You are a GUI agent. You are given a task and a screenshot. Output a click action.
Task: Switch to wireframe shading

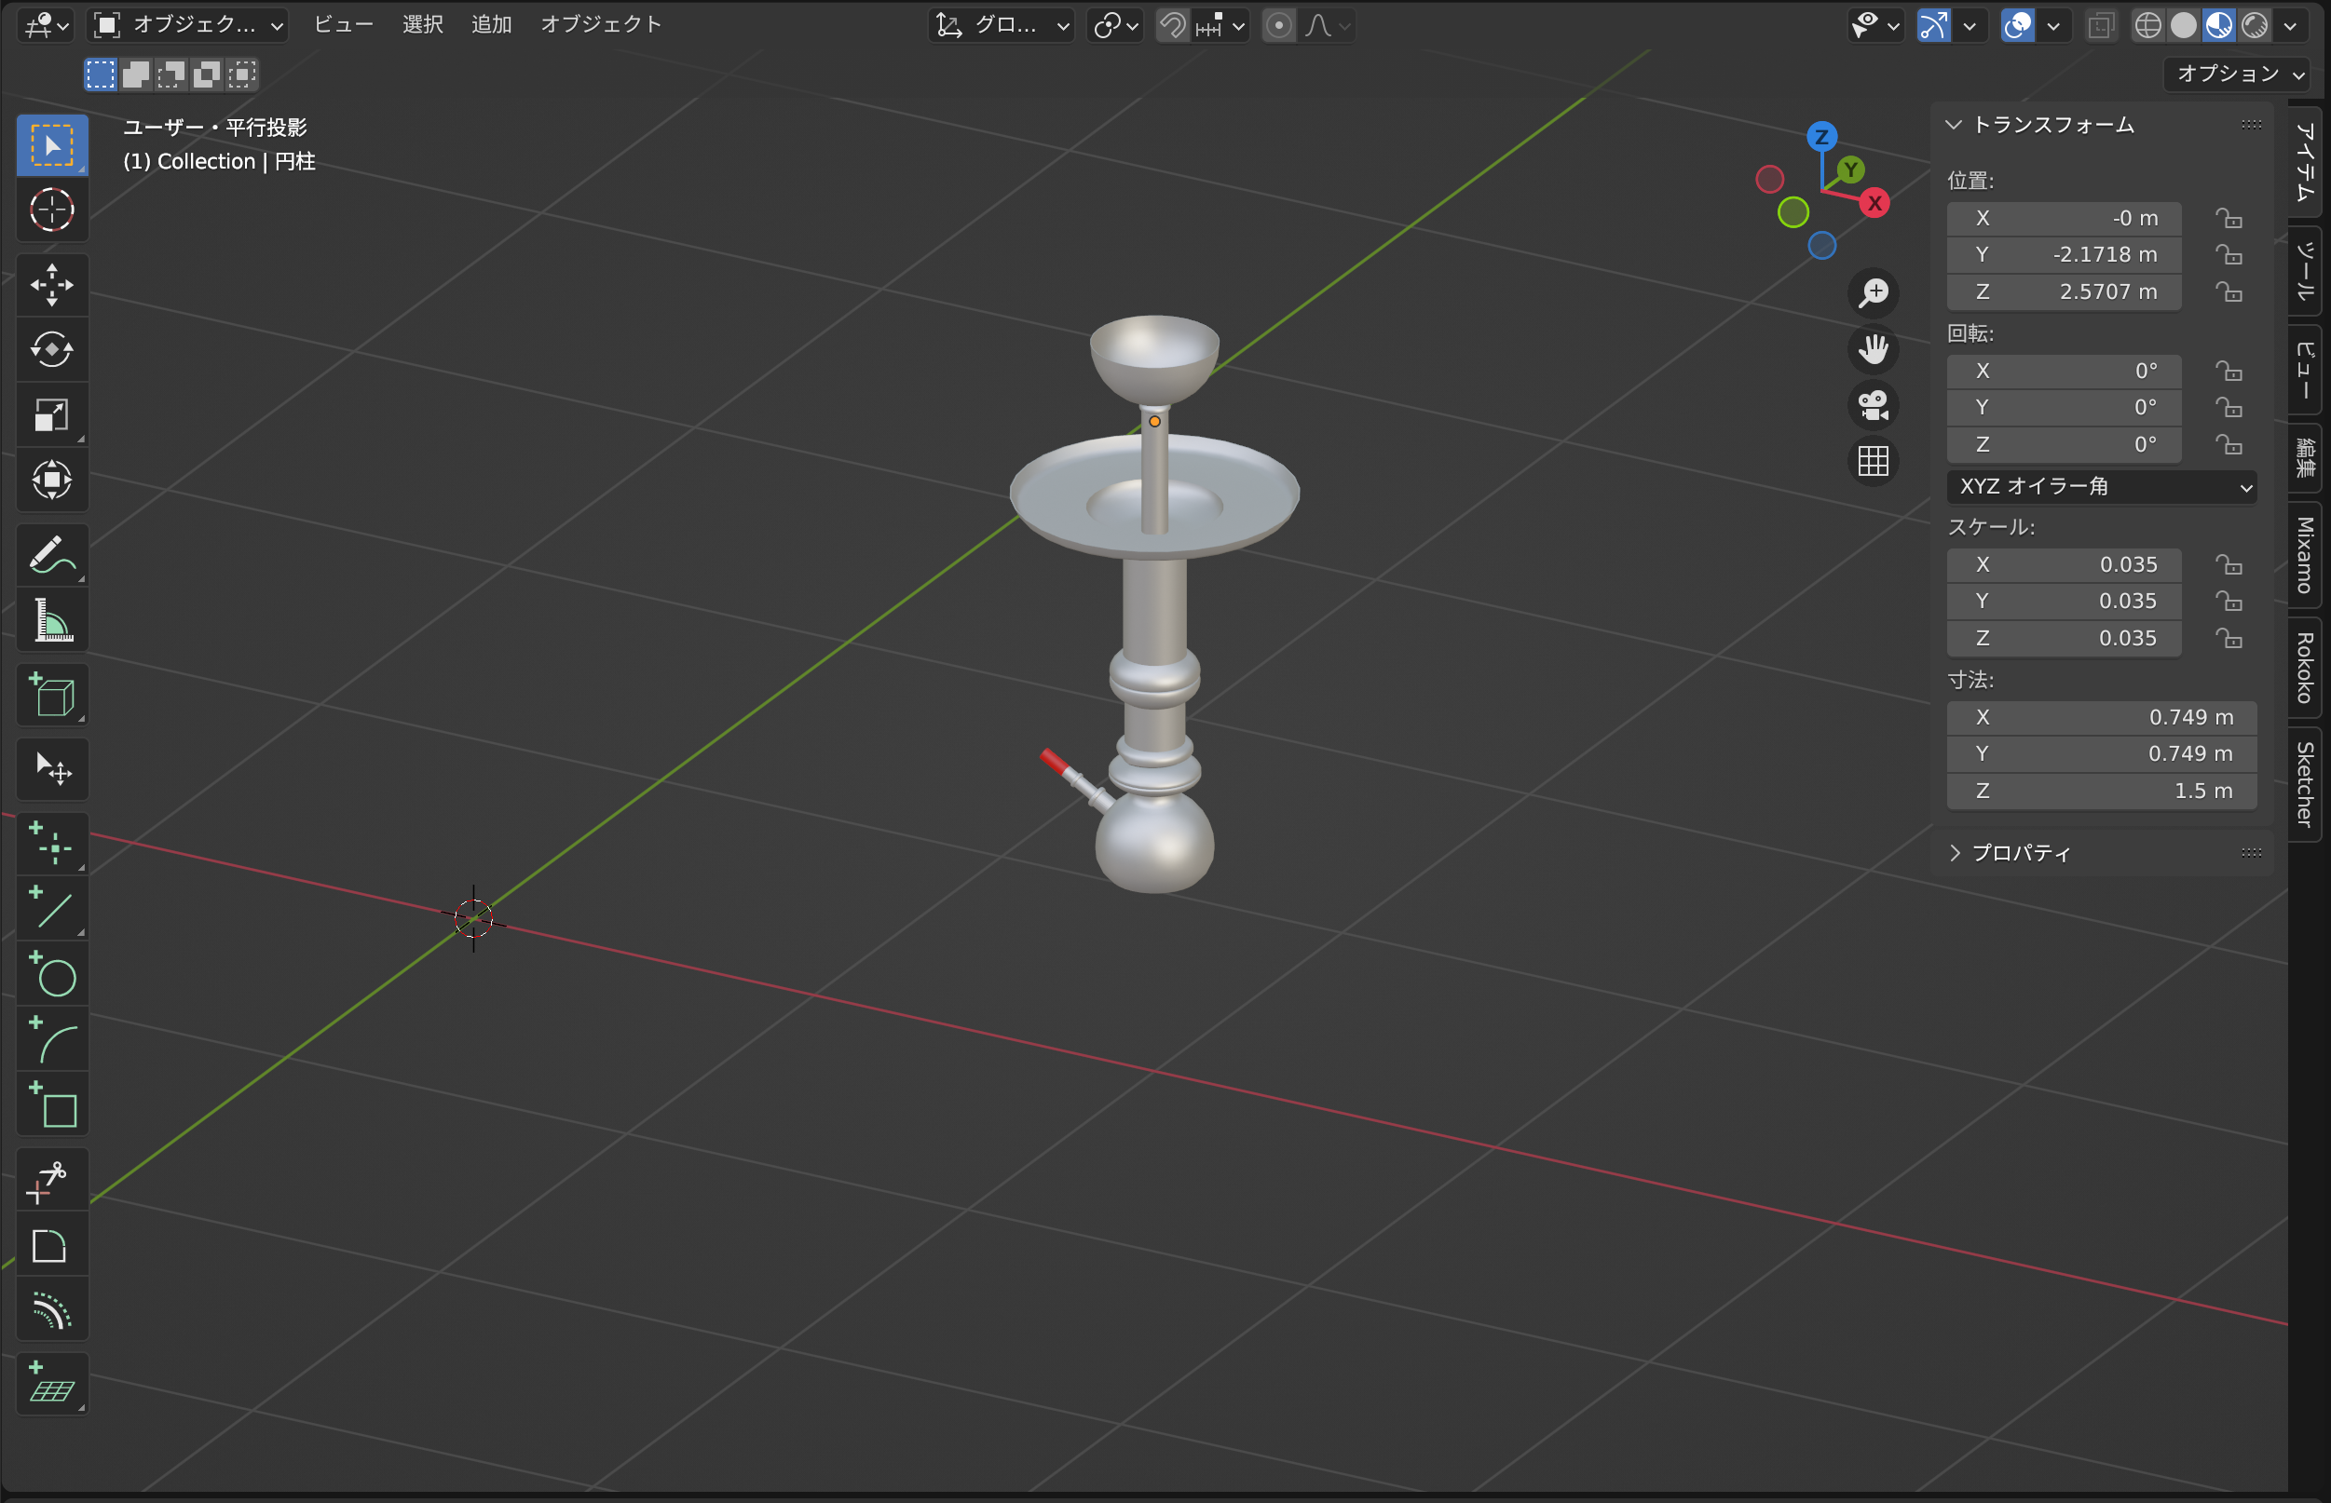pyautogui.click(x=2147, y=25)
